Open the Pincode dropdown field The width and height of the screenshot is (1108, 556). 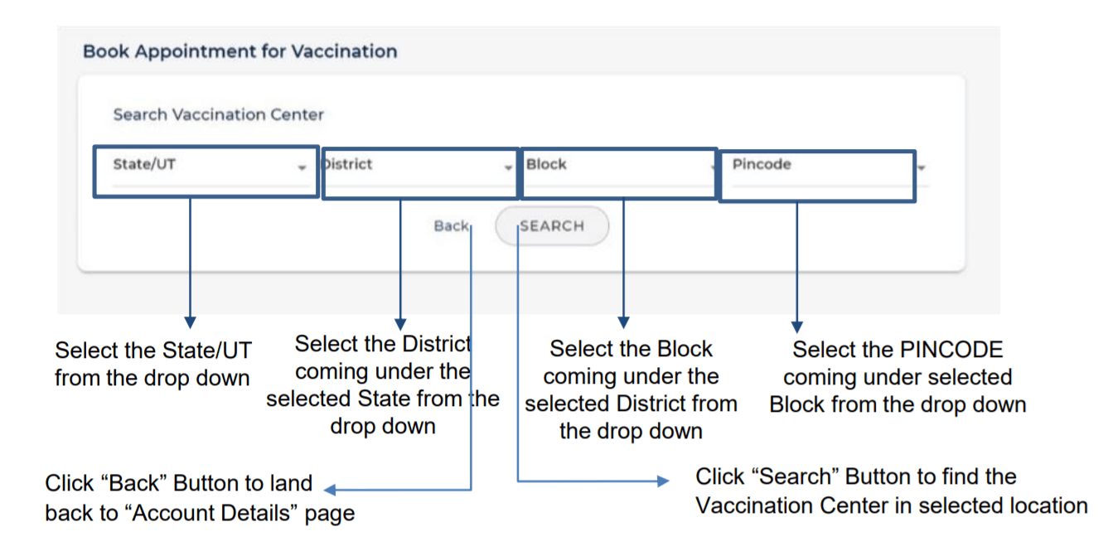tap(818, 176)
